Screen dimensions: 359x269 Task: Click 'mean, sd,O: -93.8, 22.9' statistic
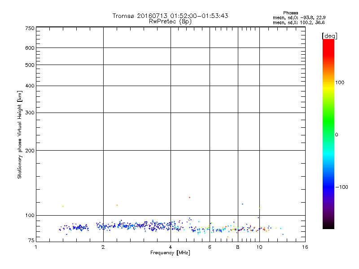[x=299, y=17]
